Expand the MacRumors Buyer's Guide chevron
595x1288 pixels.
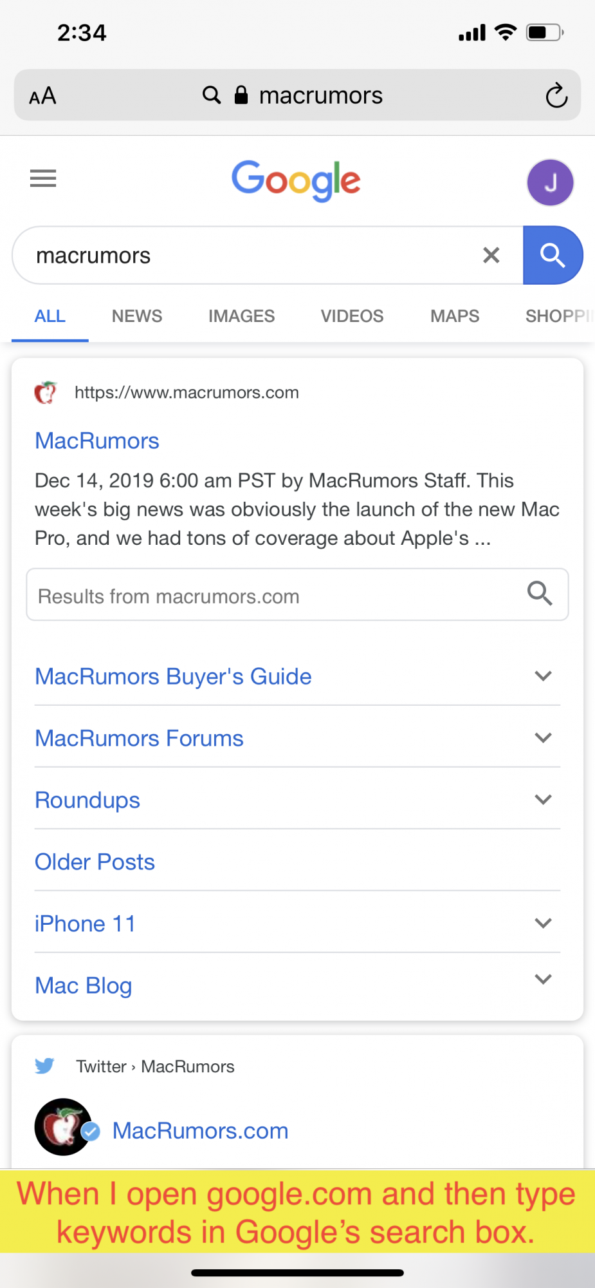point(544,676)
